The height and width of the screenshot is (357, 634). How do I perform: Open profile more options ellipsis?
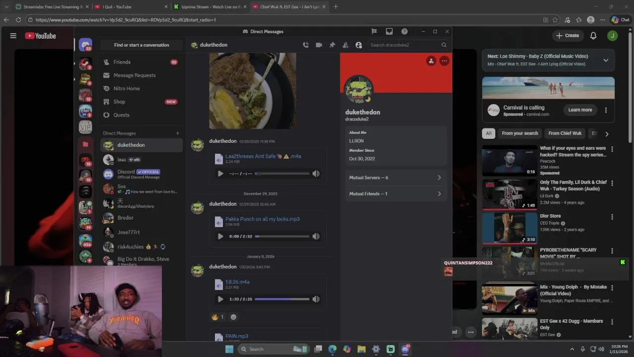(444, 60)
